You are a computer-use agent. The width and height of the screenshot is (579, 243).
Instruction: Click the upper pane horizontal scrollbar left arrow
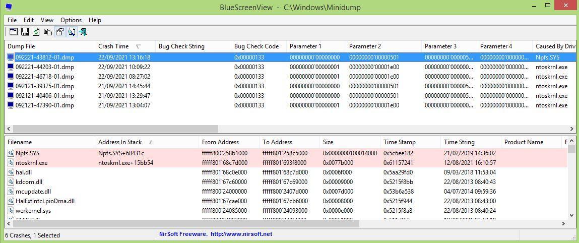coord(8,129)
